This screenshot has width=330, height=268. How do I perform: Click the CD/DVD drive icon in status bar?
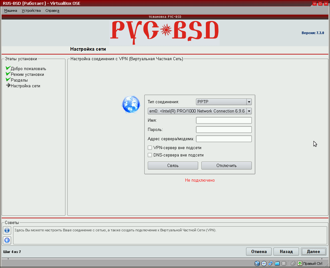pos(264,263)
